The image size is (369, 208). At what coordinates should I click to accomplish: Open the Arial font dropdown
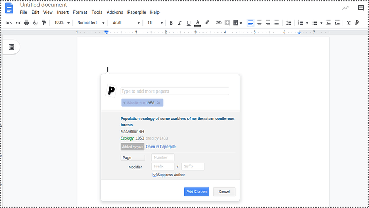[126, 23]
